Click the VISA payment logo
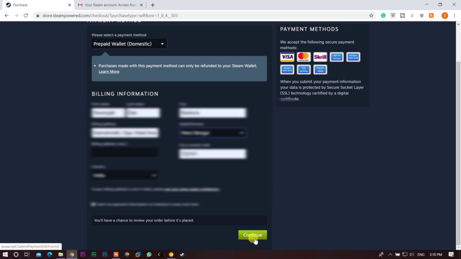Screen dimensions: 461x259 [x=287, y=57]
